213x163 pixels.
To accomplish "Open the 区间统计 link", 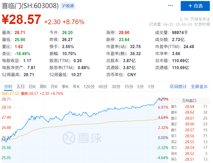I will 178,86.
